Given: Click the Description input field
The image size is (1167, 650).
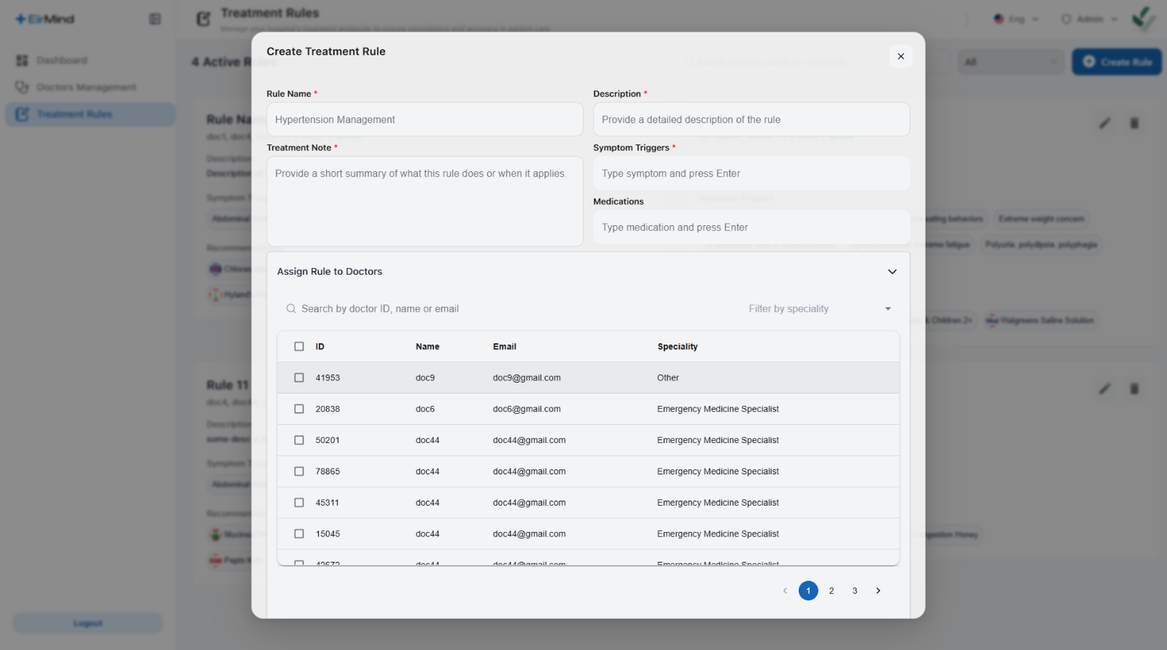Looking at the screenshot, I should coord(751,120).
